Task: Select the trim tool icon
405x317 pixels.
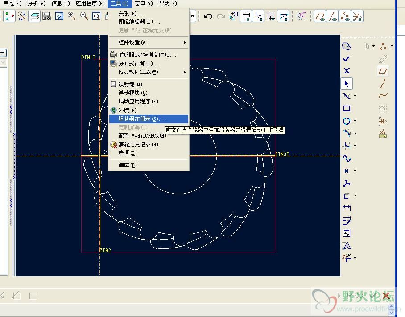Action: [347, 258]
